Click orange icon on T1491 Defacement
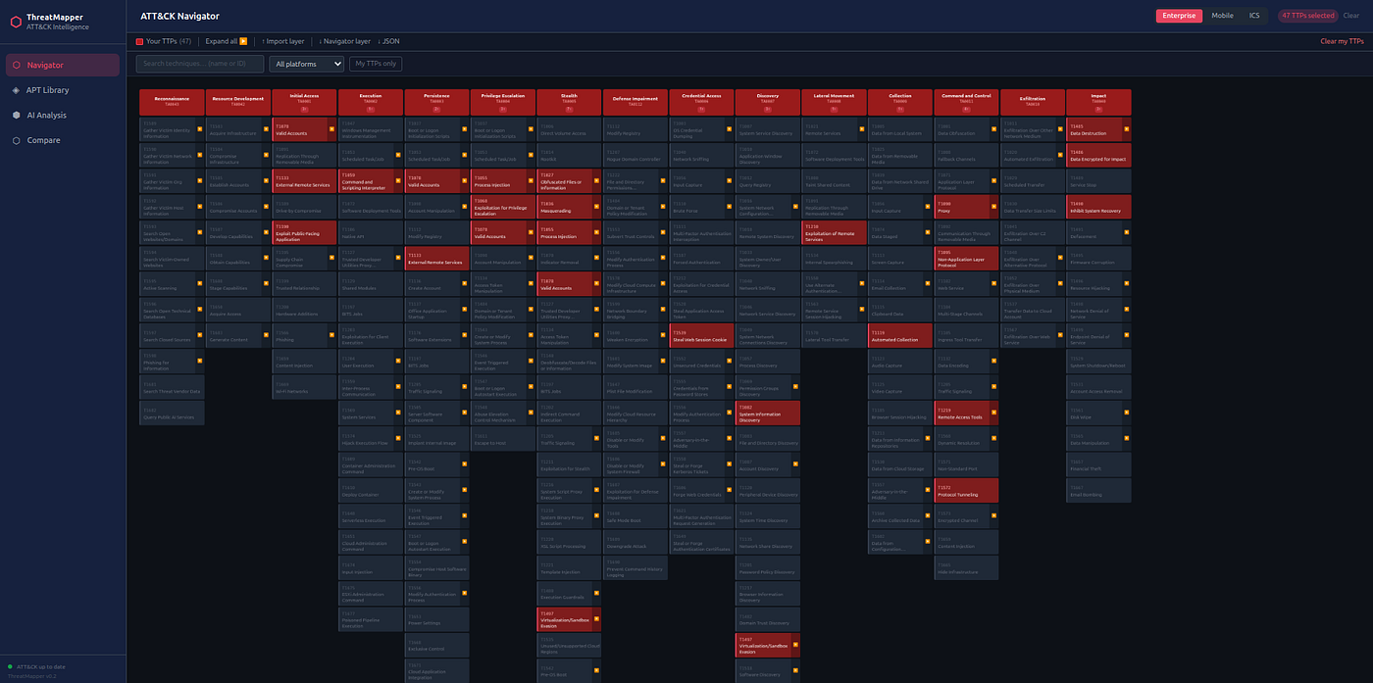1373x683 pixels. (x=1128, y=232)
